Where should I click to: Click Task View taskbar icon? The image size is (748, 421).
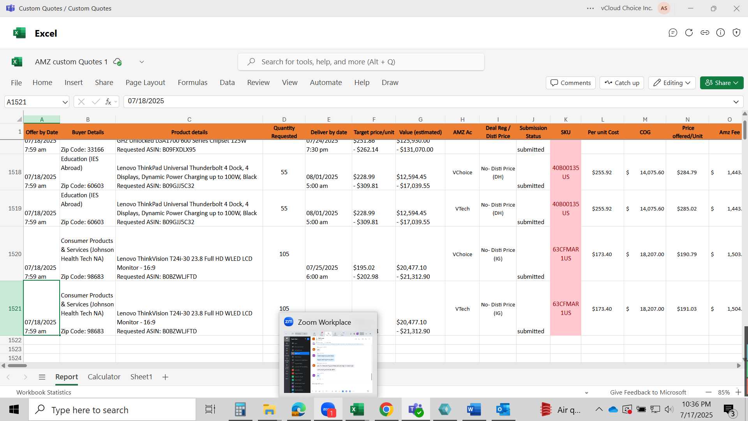coord(210,410)
